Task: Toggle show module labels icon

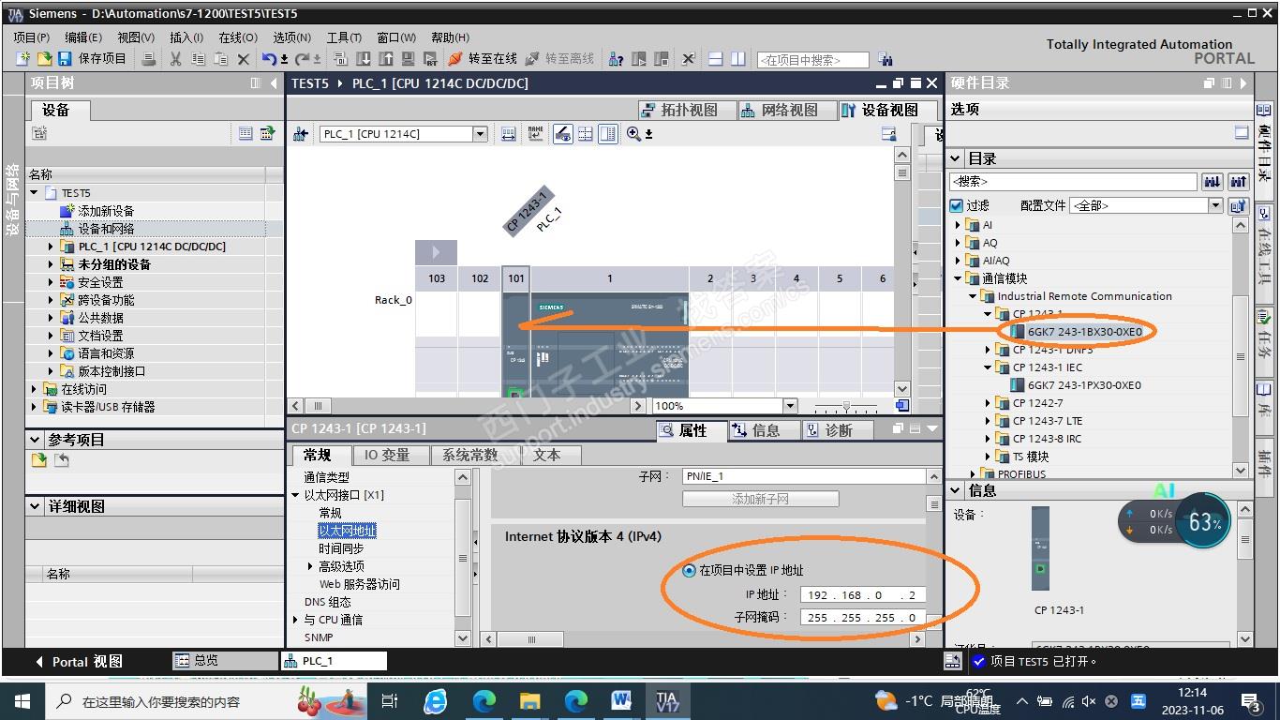Action: pyautogui.click(x=562, y=134)
